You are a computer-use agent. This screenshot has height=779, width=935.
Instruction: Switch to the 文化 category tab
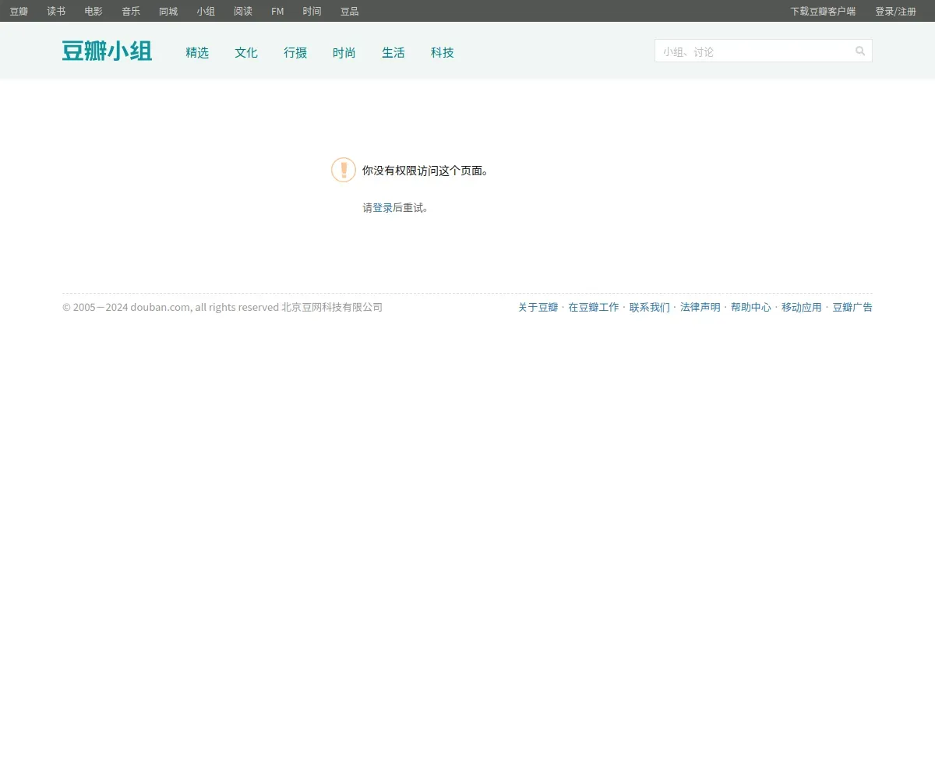point(246,52)
